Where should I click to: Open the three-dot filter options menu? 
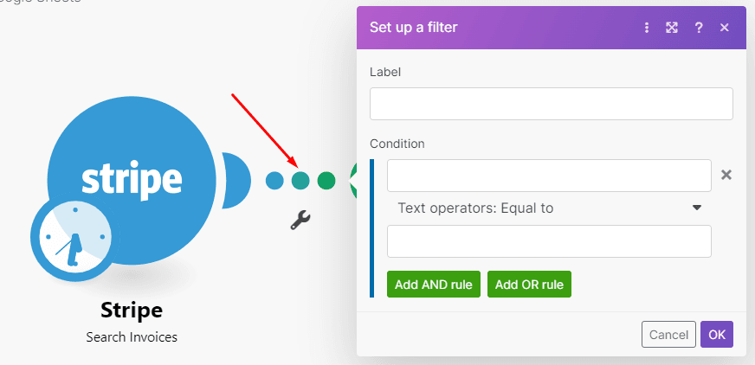click(x=646, y=28)
